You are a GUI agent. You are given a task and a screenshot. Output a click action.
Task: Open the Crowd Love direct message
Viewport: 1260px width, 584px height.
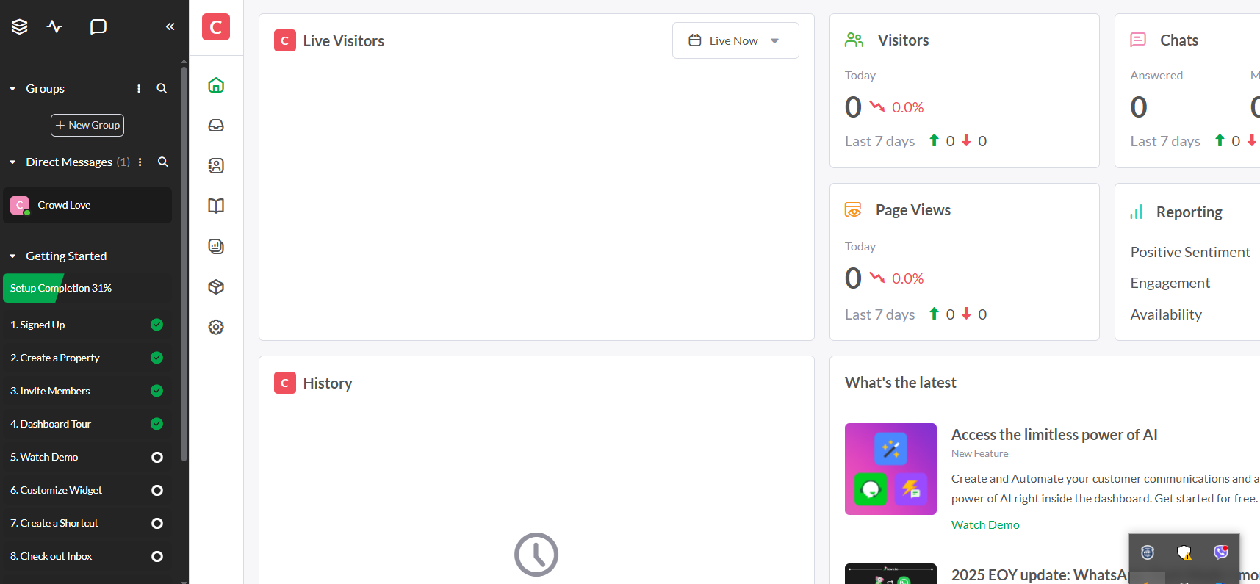[87, 205]
